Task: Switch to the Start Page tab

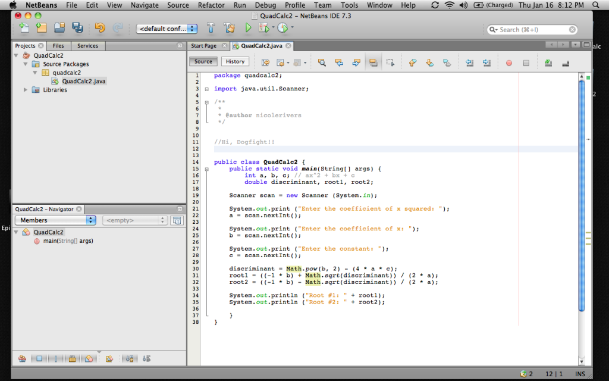Action: coord(204,46)
